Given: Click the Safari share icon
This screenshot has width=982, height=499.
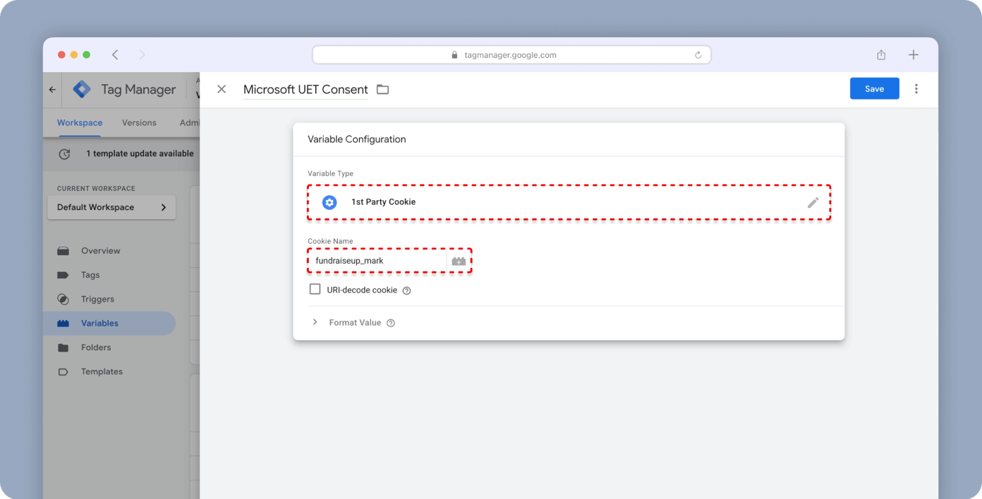Looking at the screenshot, I should point(881,55).
